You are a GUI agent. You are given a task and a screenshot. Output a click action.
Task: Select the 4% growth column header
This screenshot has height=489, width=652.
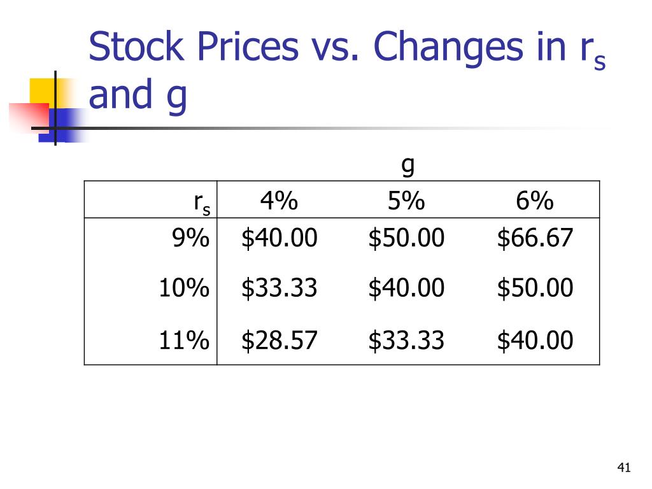279,201
